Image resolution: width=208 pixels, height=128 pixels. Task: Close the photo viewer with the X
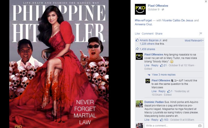(x=206, y=2)
